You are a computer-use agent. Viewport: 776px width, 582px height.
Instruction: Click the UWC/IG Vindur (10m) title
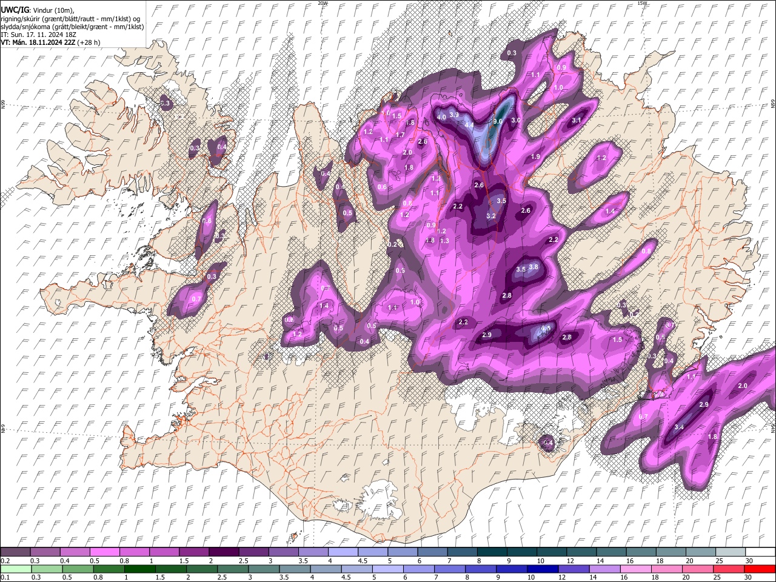[x=37, y=10]
